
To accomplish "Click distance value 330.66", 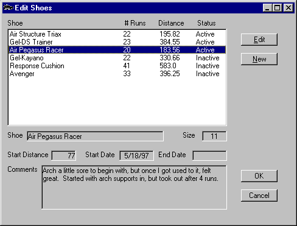I will pos(170,58).
